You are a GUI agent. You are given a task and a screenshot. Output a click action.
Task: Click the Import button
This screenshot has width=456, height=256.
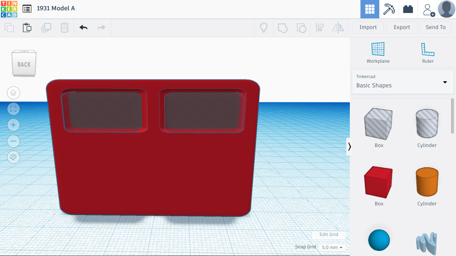coord(368,27)
